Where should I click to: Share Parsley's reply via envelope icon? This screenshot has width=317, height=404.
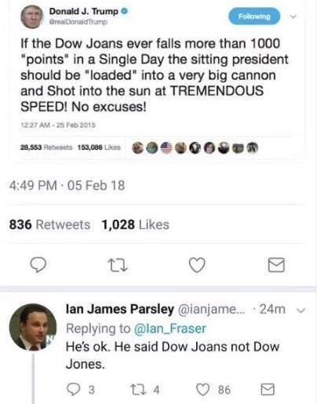[x=268, y=389]
